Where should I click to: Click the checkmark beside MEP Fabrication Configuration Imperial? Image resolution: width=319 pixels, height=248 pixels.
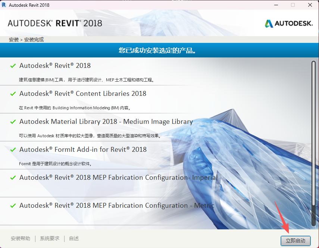[13, 178]
